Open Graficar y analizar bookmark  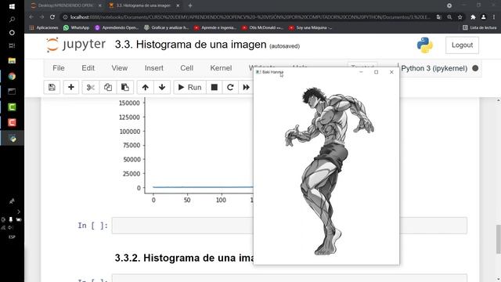click(166, 28)
